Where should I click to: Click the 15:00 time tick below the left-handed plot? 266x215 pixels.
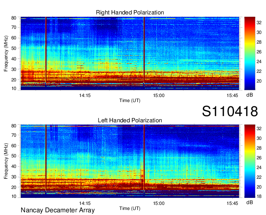click(x=158, y=203)
